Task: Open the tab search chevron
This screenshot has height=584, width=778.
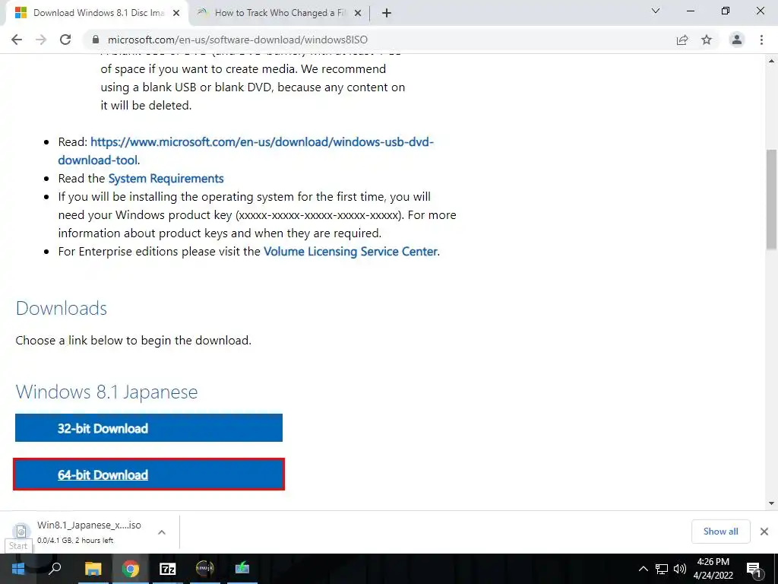Action: pyautogui.click(x=656, y=11)
